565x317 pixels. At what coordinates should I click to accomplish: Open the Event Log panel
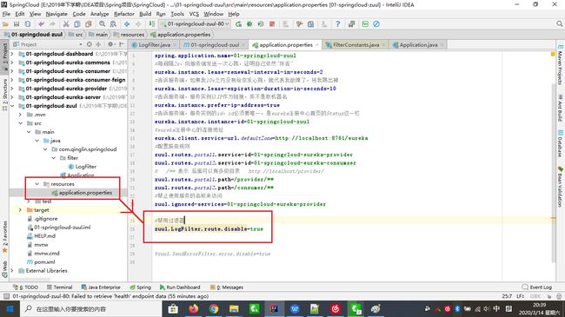pos(537,287)
